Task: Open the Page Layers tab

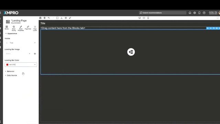Action: [x=35, y=28]
